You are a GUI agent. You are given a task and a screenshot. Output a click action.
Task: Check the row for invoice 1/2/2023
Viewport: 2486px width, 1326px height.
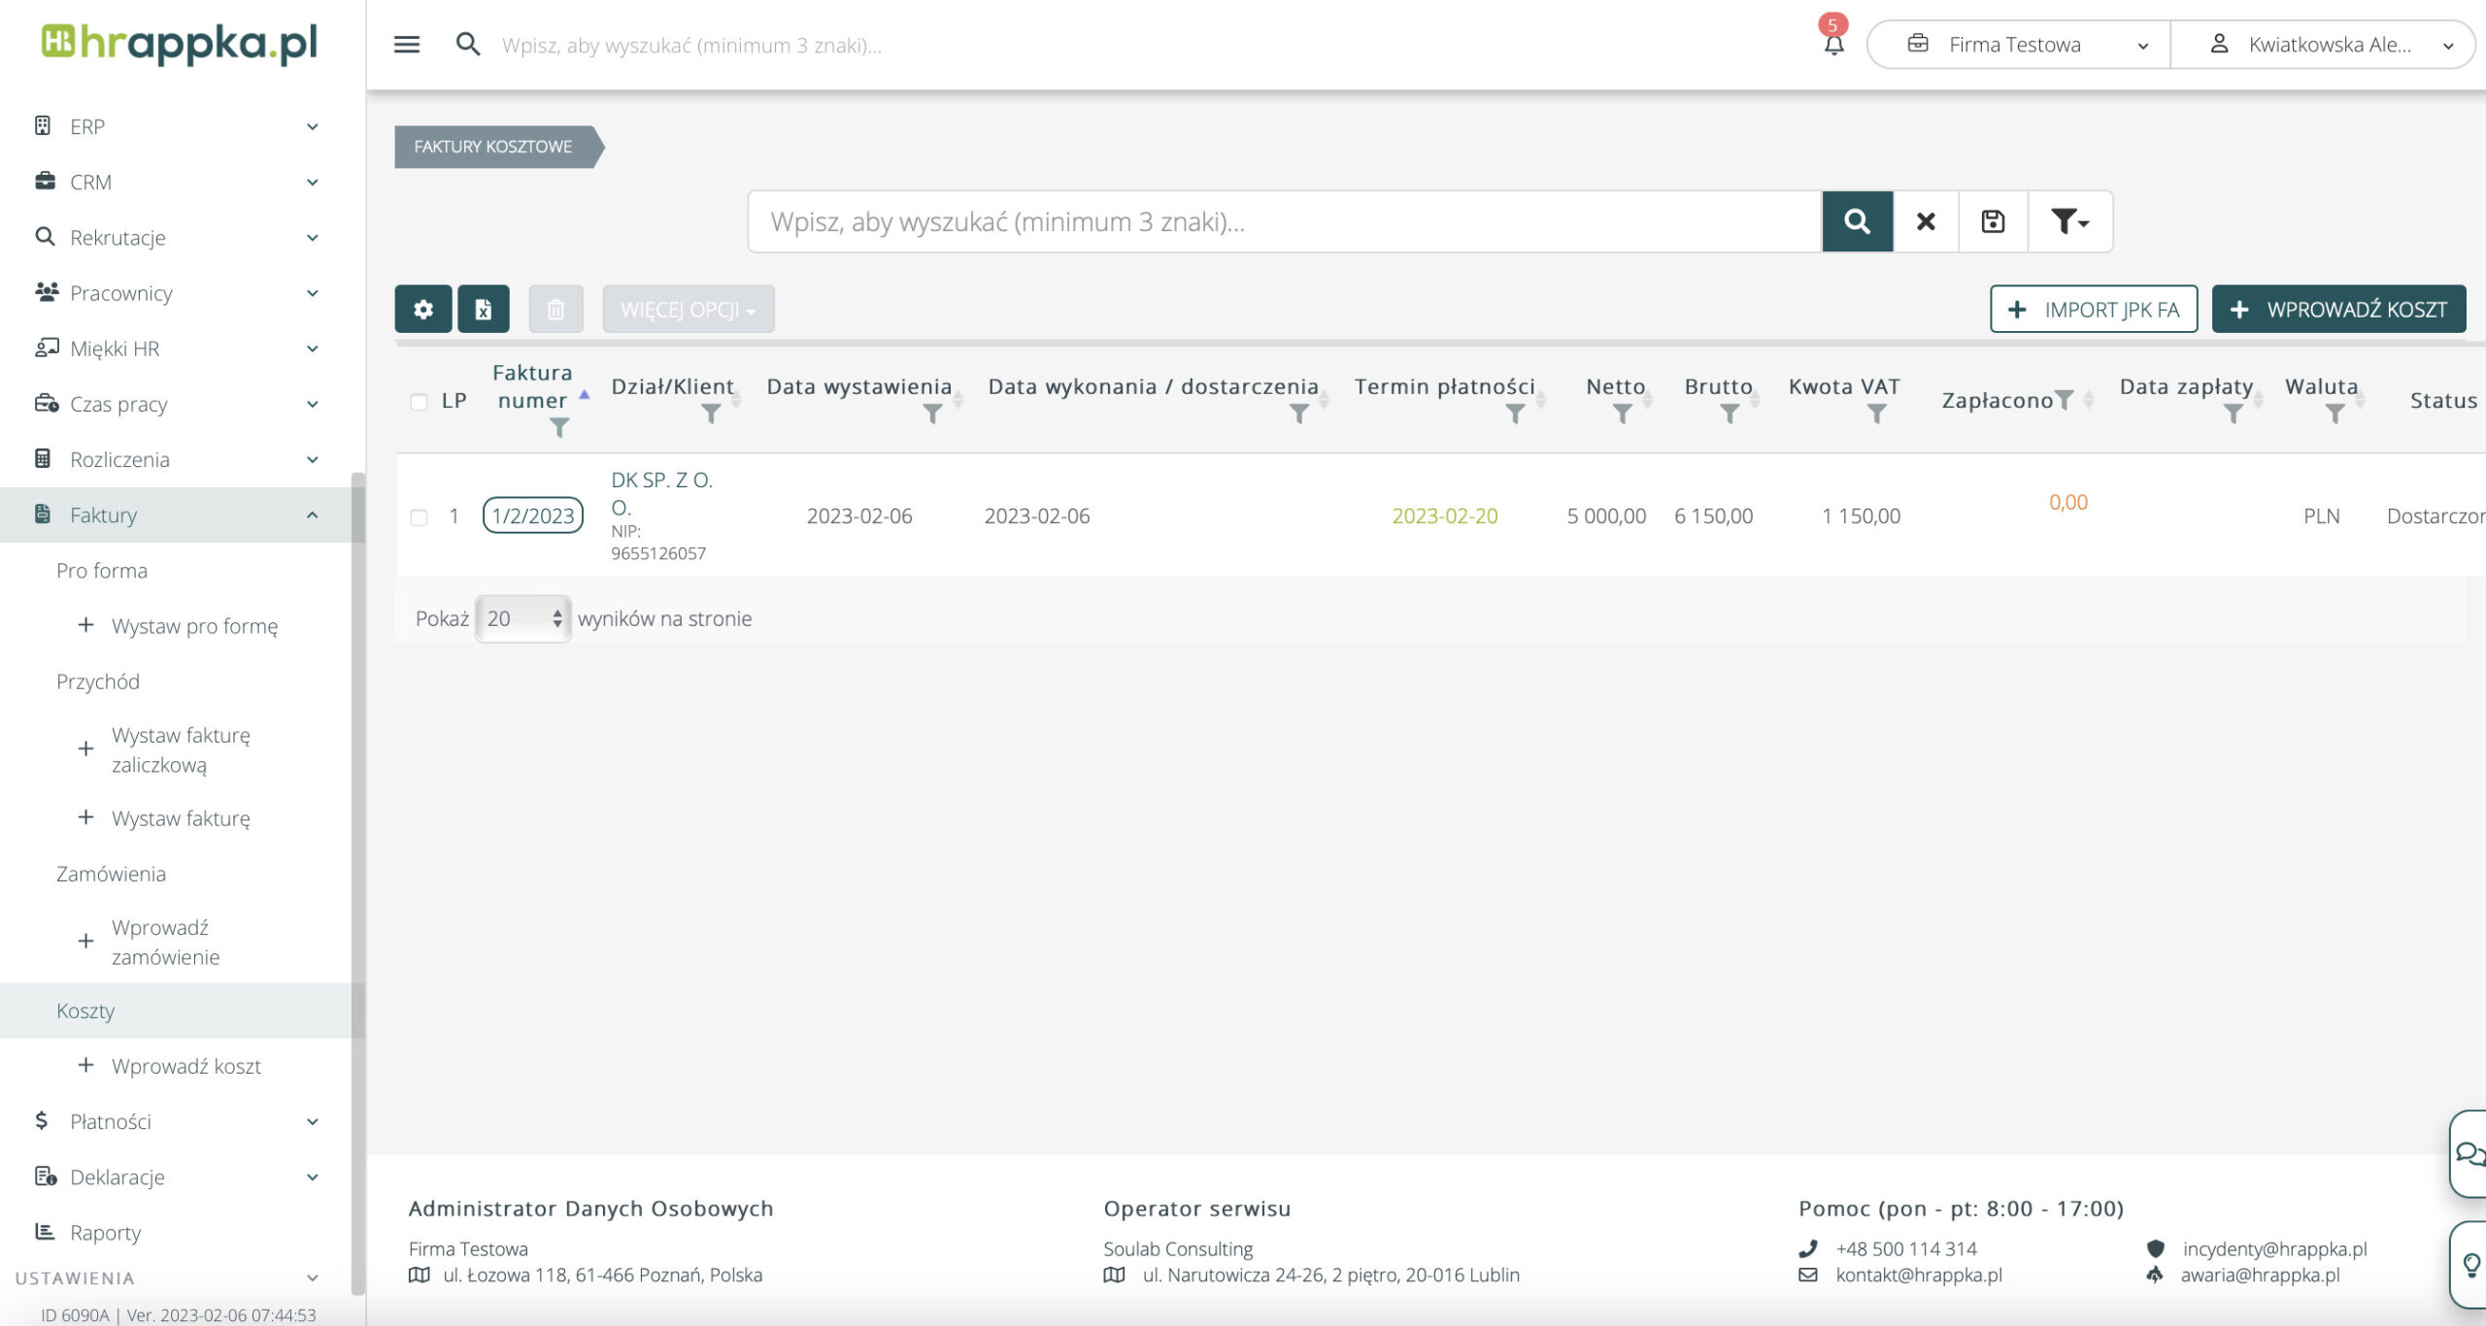419,517
